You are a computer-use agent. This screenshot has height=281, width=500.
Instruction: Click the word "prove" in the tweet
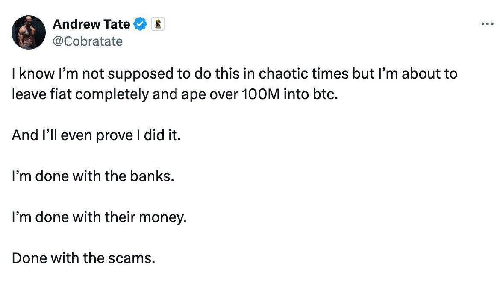[x=115, y=136]
